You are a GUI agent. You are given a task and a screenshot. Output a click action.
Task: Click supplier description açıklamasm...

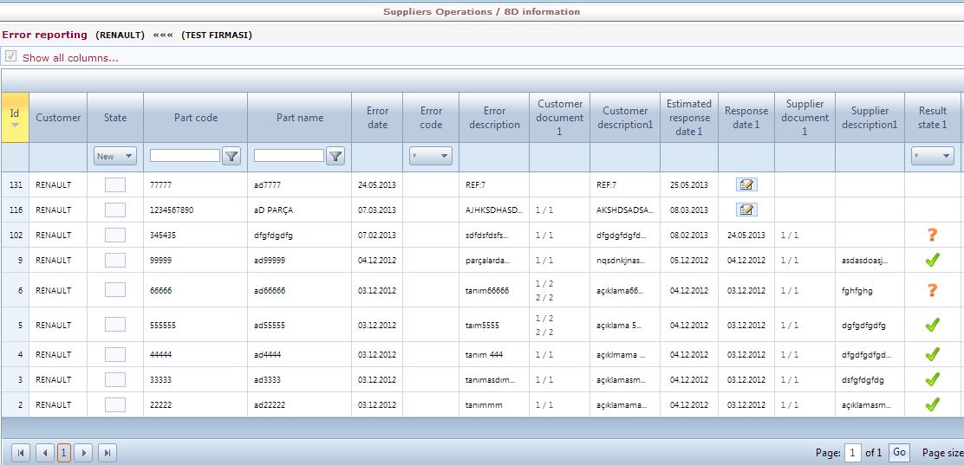click(866, 404)
